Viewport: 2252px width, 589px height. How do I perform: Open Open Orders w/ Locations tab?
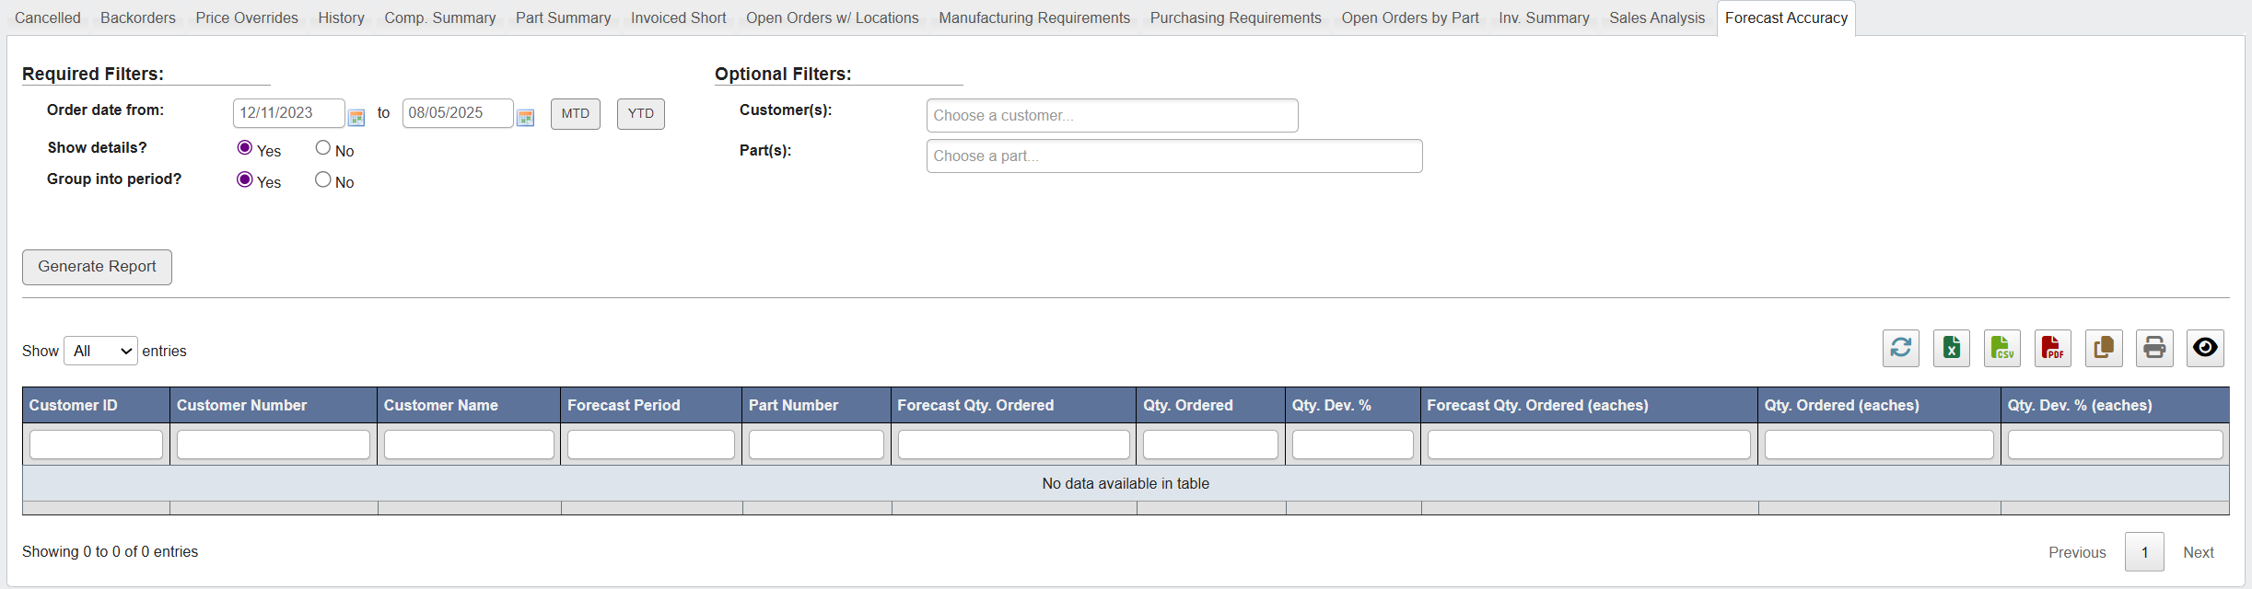(x=833, y=17)
